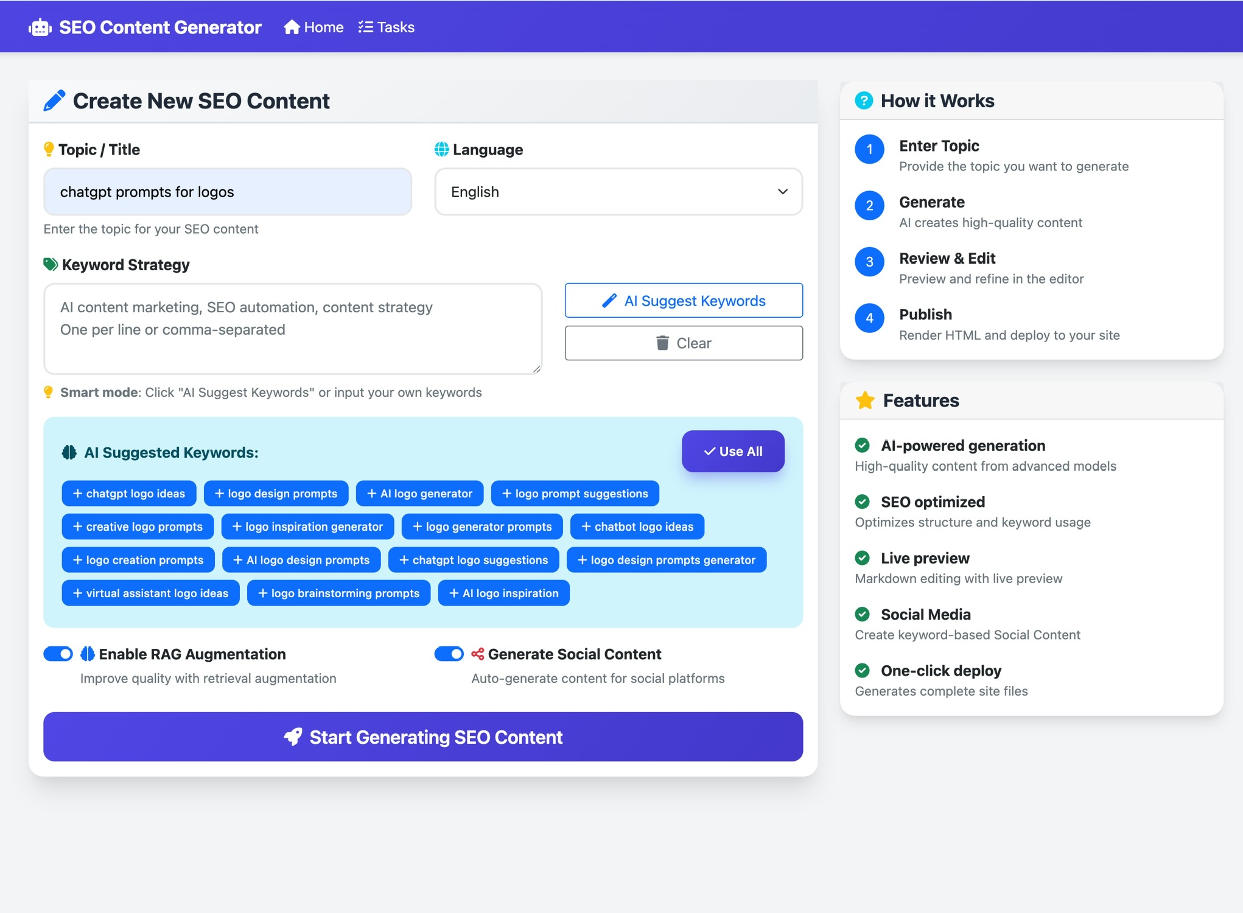This screenshot has width=1243, height=913.
Task: Click the star icon beside Features
Action: 865,400
